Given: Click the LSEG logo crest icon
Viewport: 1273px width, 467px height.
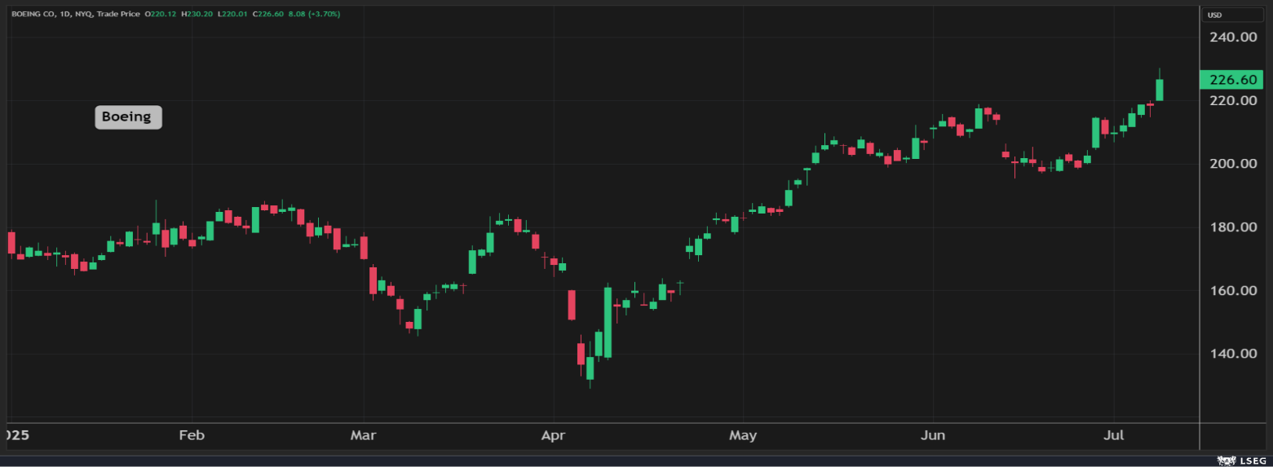Looking at the screenshot, I should coord(1226,460).
